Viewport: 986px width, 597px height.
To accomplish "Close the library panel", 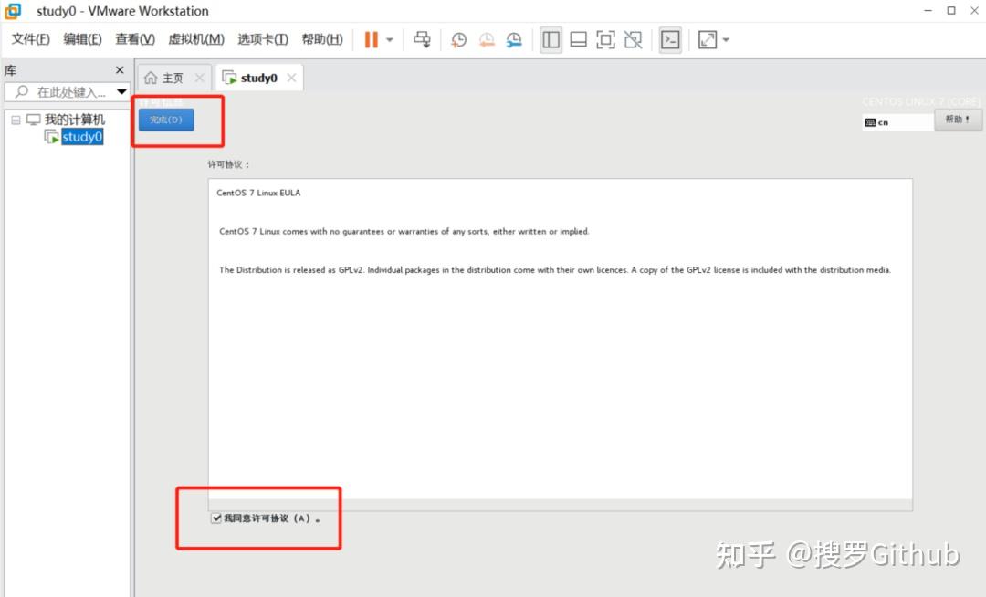I will pos(120,69).
